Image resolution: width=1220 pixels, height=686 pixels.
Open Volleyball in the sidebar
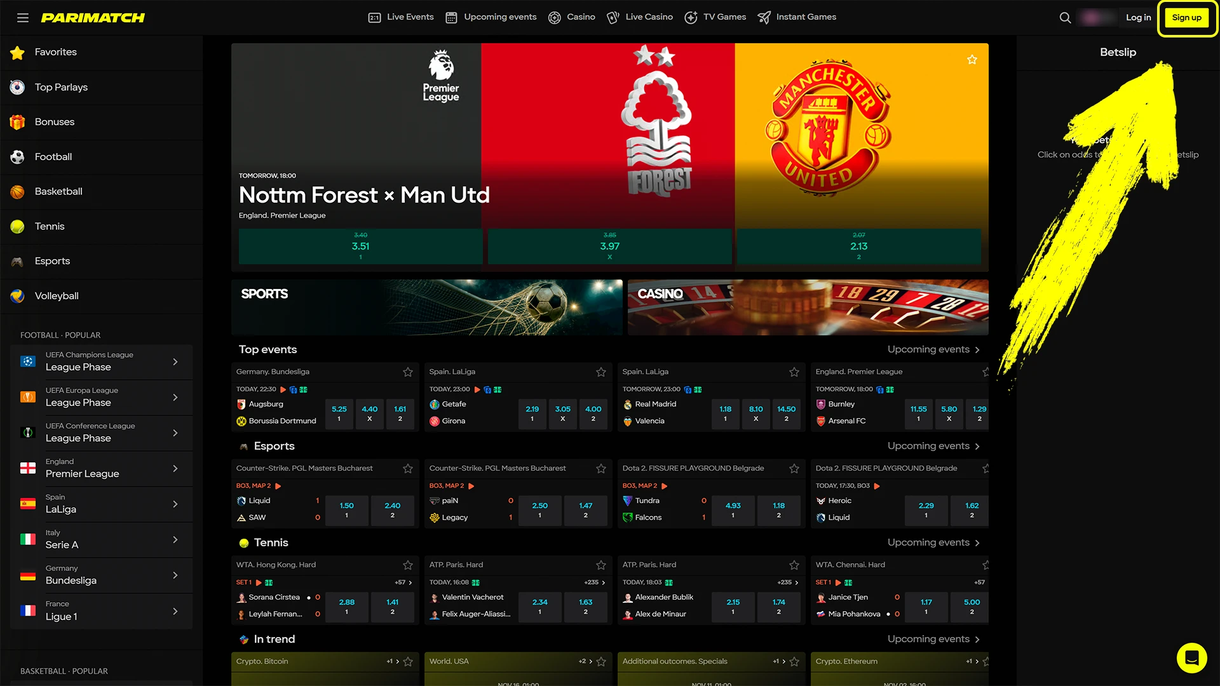(57, 296)
